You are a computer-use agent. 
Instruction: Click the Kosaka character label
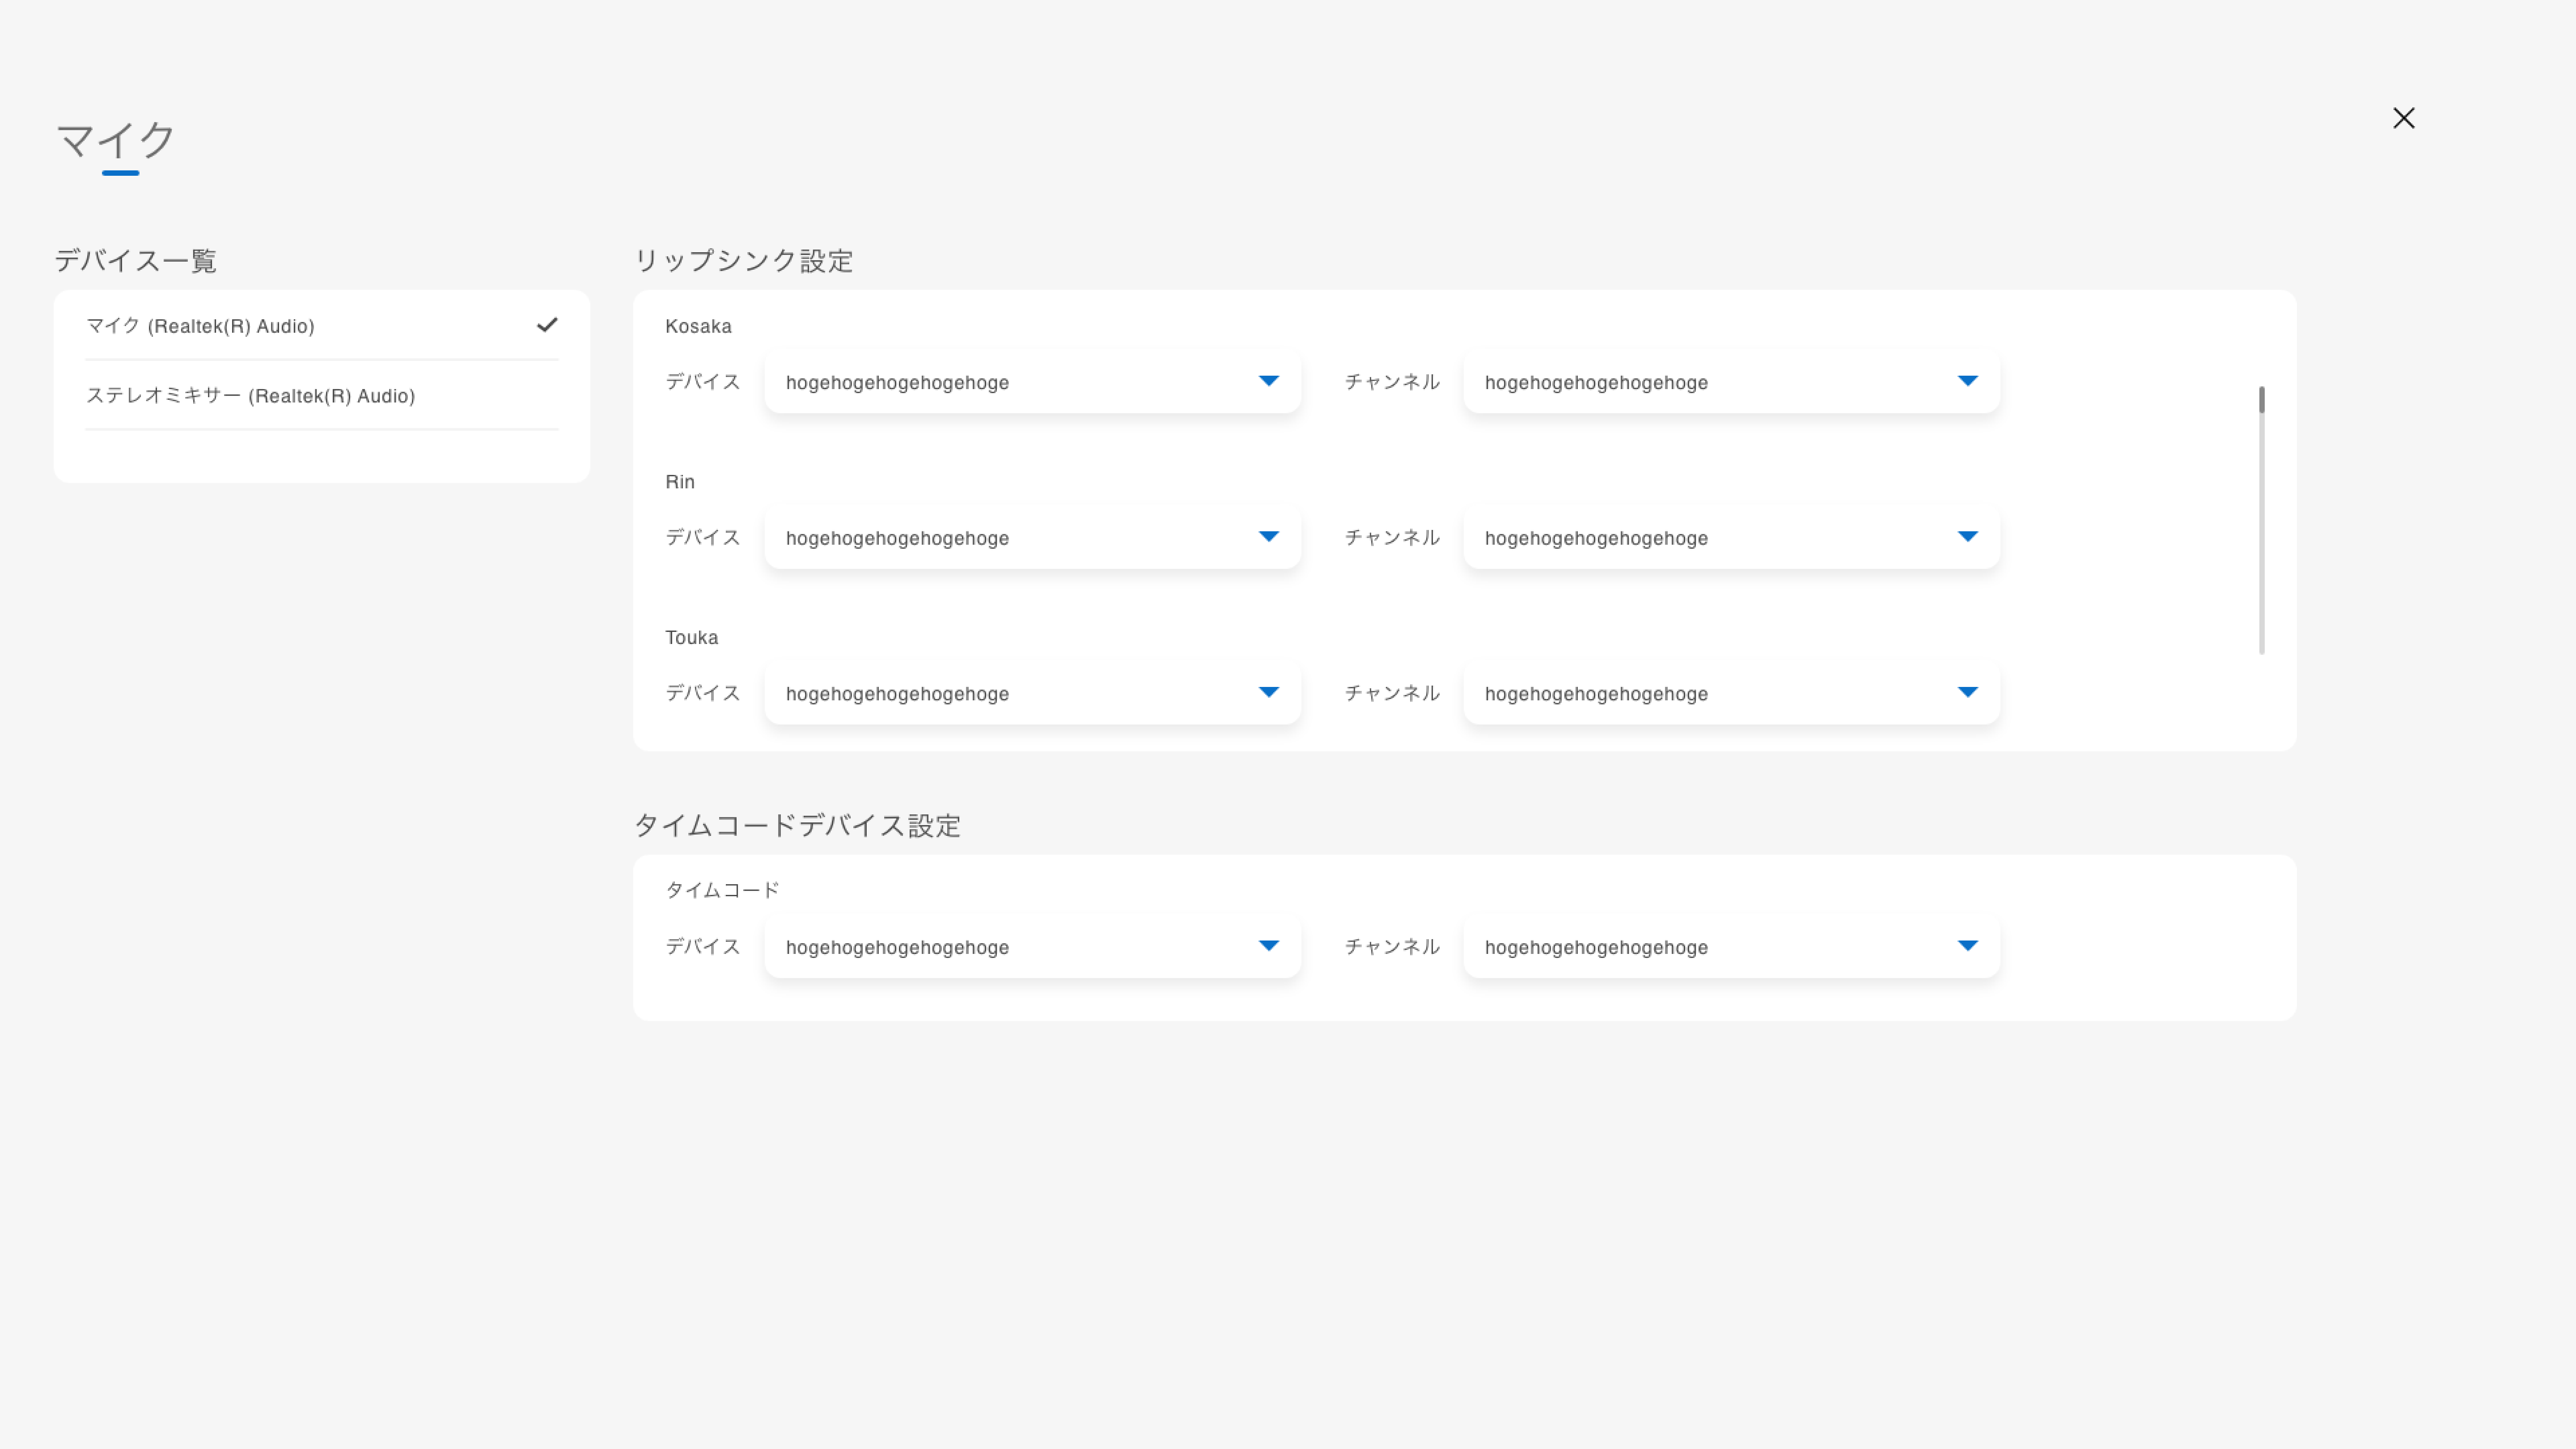tap(698, 326)
